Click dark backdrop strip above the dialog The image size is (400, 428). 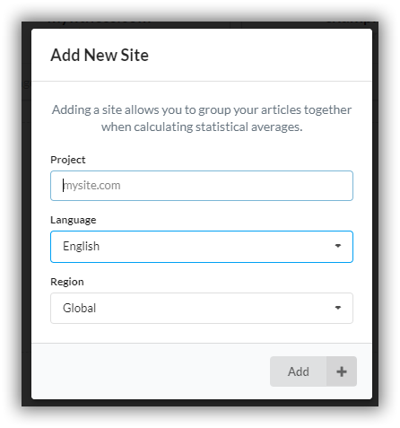pos(202,25)
